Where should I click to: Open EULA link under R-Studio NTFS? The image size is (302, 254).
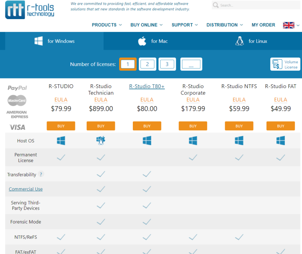[x=239, y=99]
